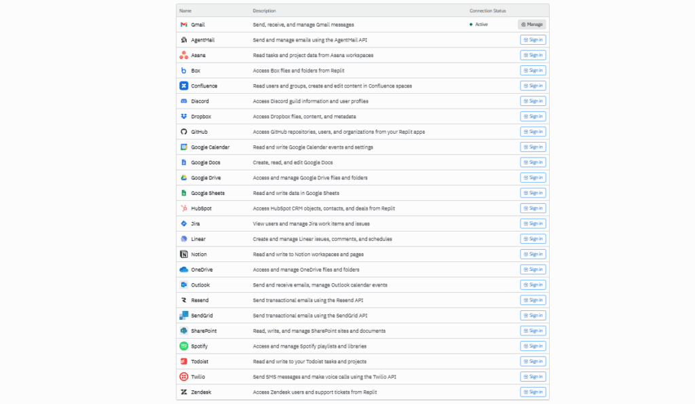Sign in to SendGrid
Viewport: 695px width, 404px height.
[533, 316]
